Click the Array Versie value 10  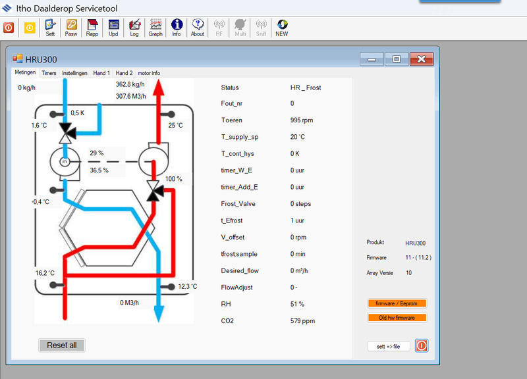pyautogui.click(x=408, y=272)
